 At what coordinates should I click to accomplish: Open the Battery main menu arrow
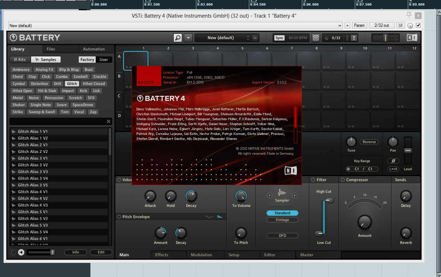[188, 38]
